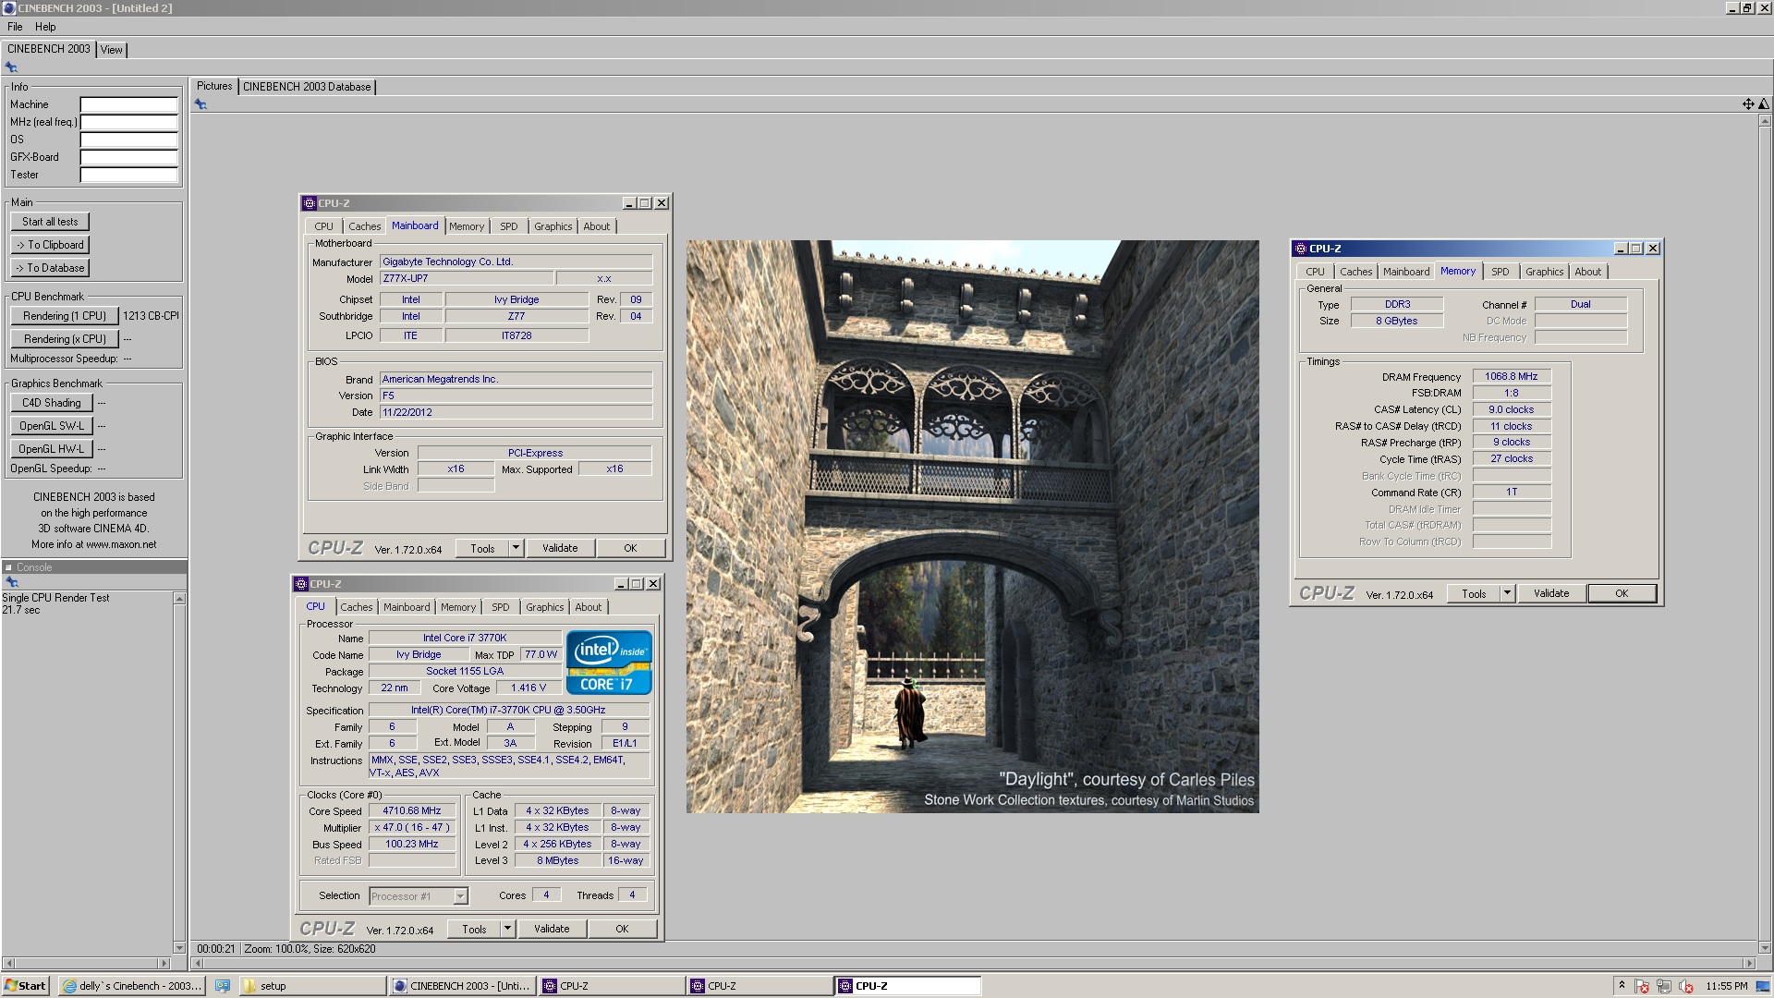Activate CINEBENCH 2003 taskbar item
Screen dimensions: 1774x998
tap(462, 986)
